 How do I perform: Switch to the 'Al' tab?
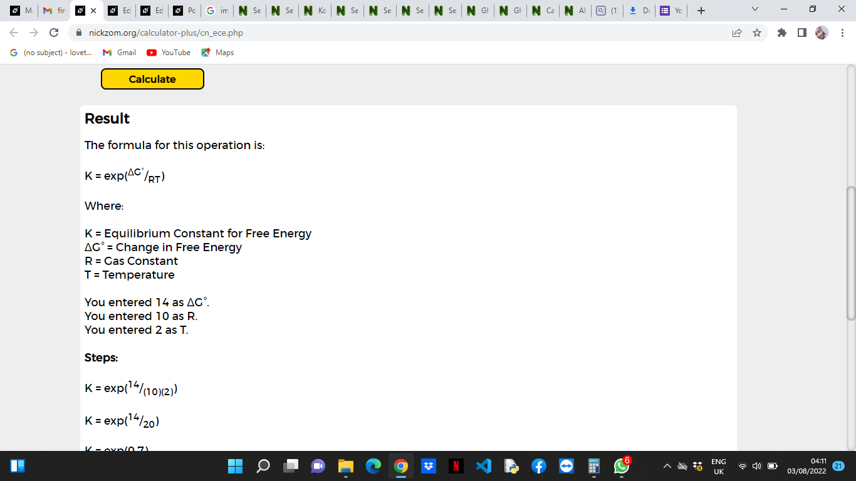point(575,11)
